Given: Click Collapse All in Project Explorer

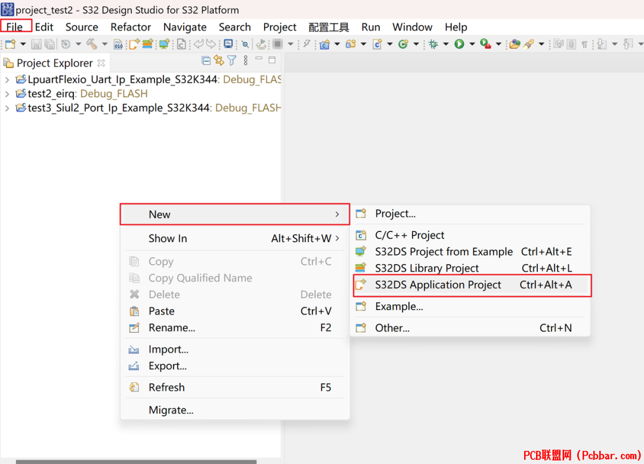Looking at the screenshot, I should click(x=206, y=61).
